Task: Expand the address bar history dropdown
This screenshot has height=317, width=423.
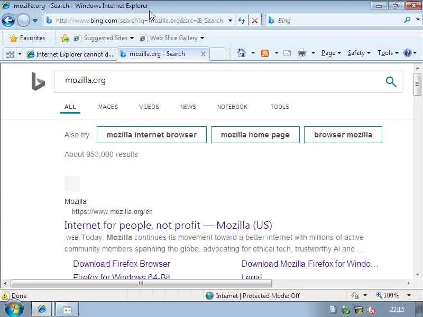Action: [x=230, y=21]
